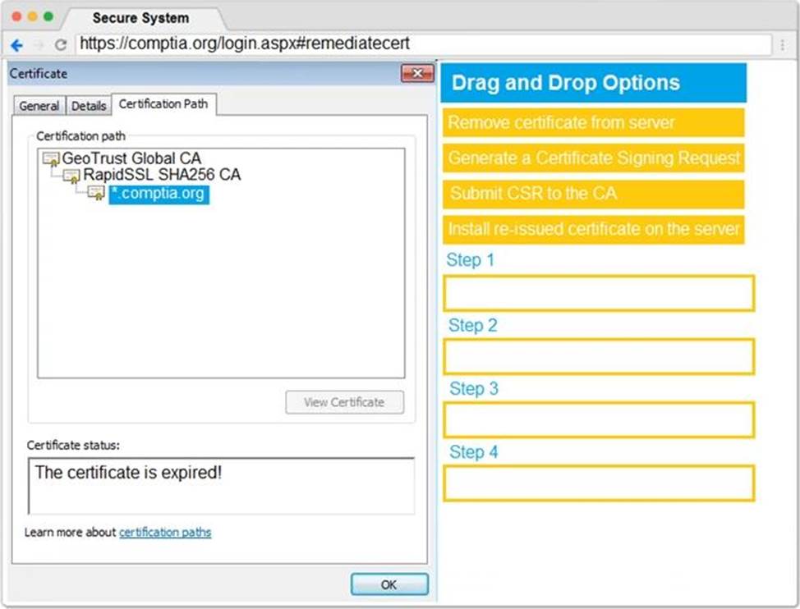Click the browser forward arrow

pyautogui.click(x=39, y=44)
